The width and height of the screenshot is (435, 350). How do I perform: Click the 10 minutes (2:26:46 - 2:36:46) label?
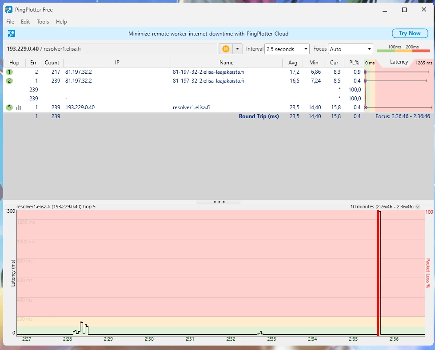click(x=382, y=207)
